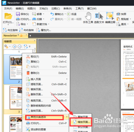This screenshot has height=132, width=134.
Task: Zoom out thumbnails with minus icon
Action: coord(20,46)
